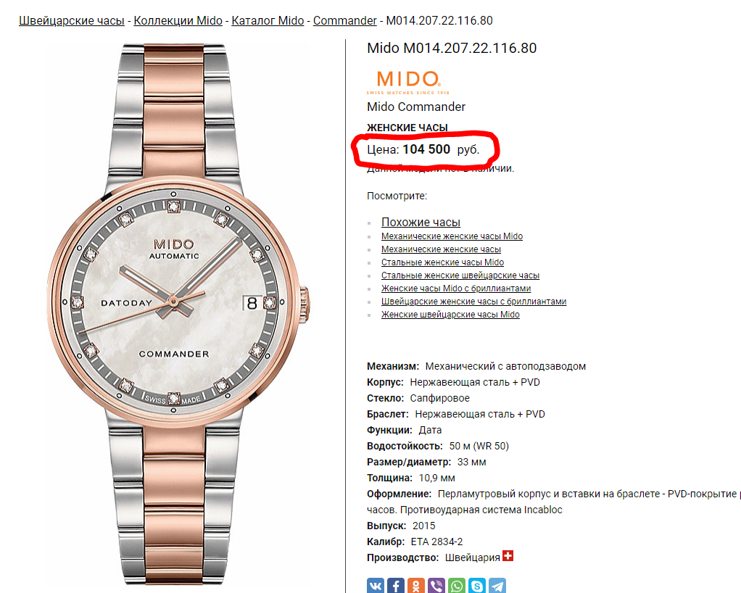Image resolution: width=741 pixels, height=593 pixels.
Task: Share via the Skype icon
Action: click(477, 586)
